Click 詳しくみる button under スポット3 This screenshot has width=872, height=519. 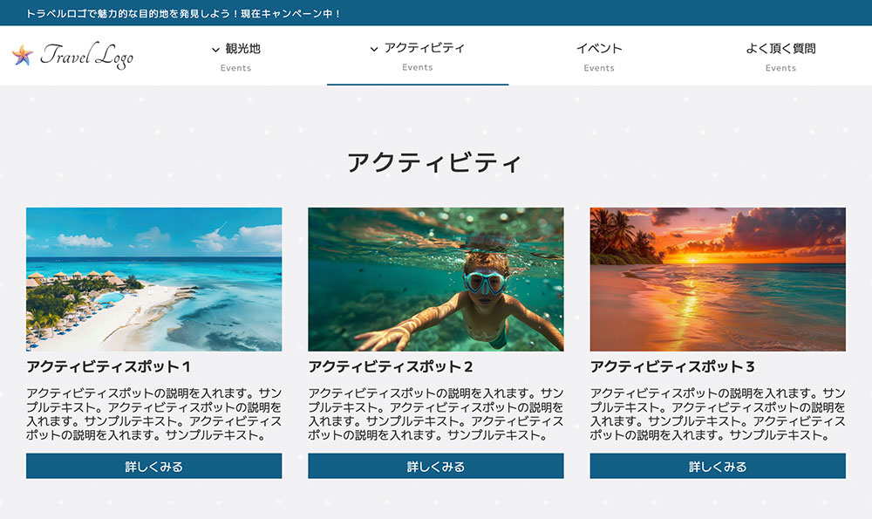(x=718, y=466)
